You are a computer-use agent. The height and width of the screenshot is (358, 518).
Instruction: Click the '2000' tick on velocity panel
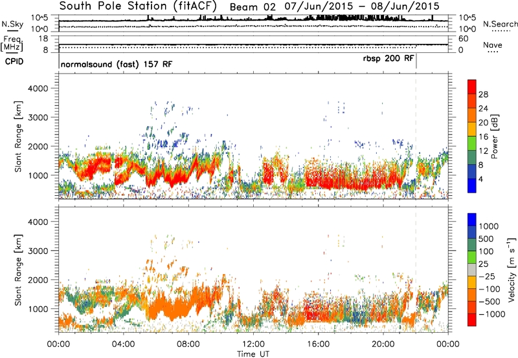[38, 280]
